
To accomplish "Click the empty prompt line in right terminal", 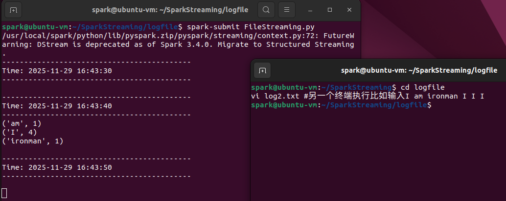I will click(x=342, y=105).
